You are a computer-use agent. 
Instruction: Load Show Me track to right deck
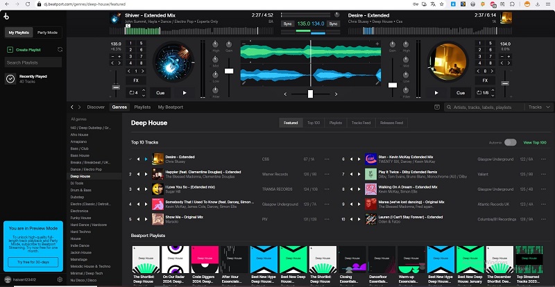146,219
